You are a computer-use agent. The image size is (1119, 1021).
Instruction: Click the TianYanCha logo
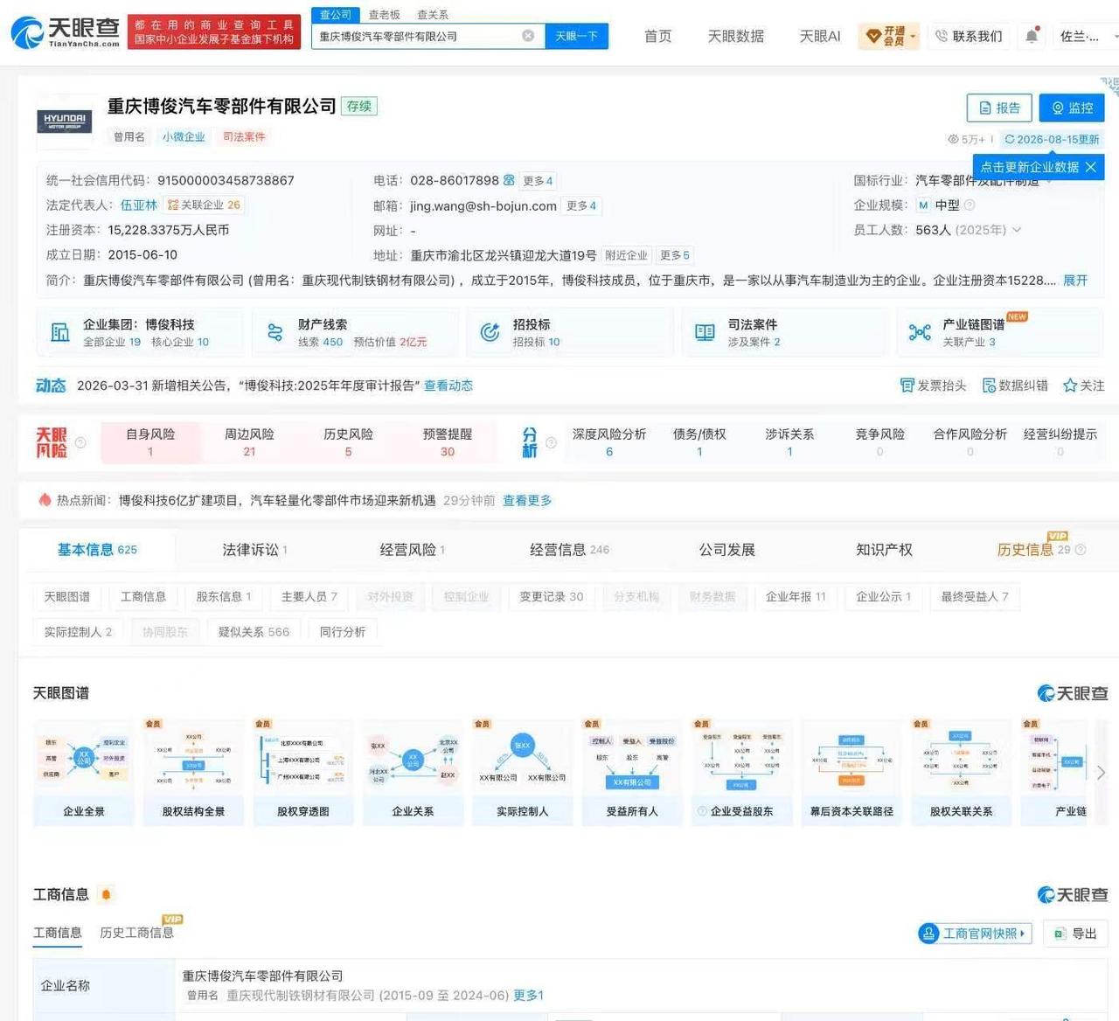pos(66,32)
